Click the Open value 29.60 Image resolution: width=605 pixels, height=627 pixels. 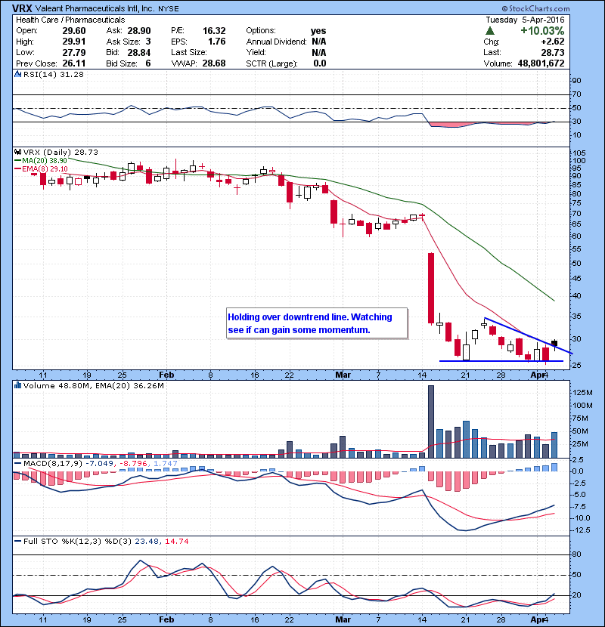click(x=74, y=31)
